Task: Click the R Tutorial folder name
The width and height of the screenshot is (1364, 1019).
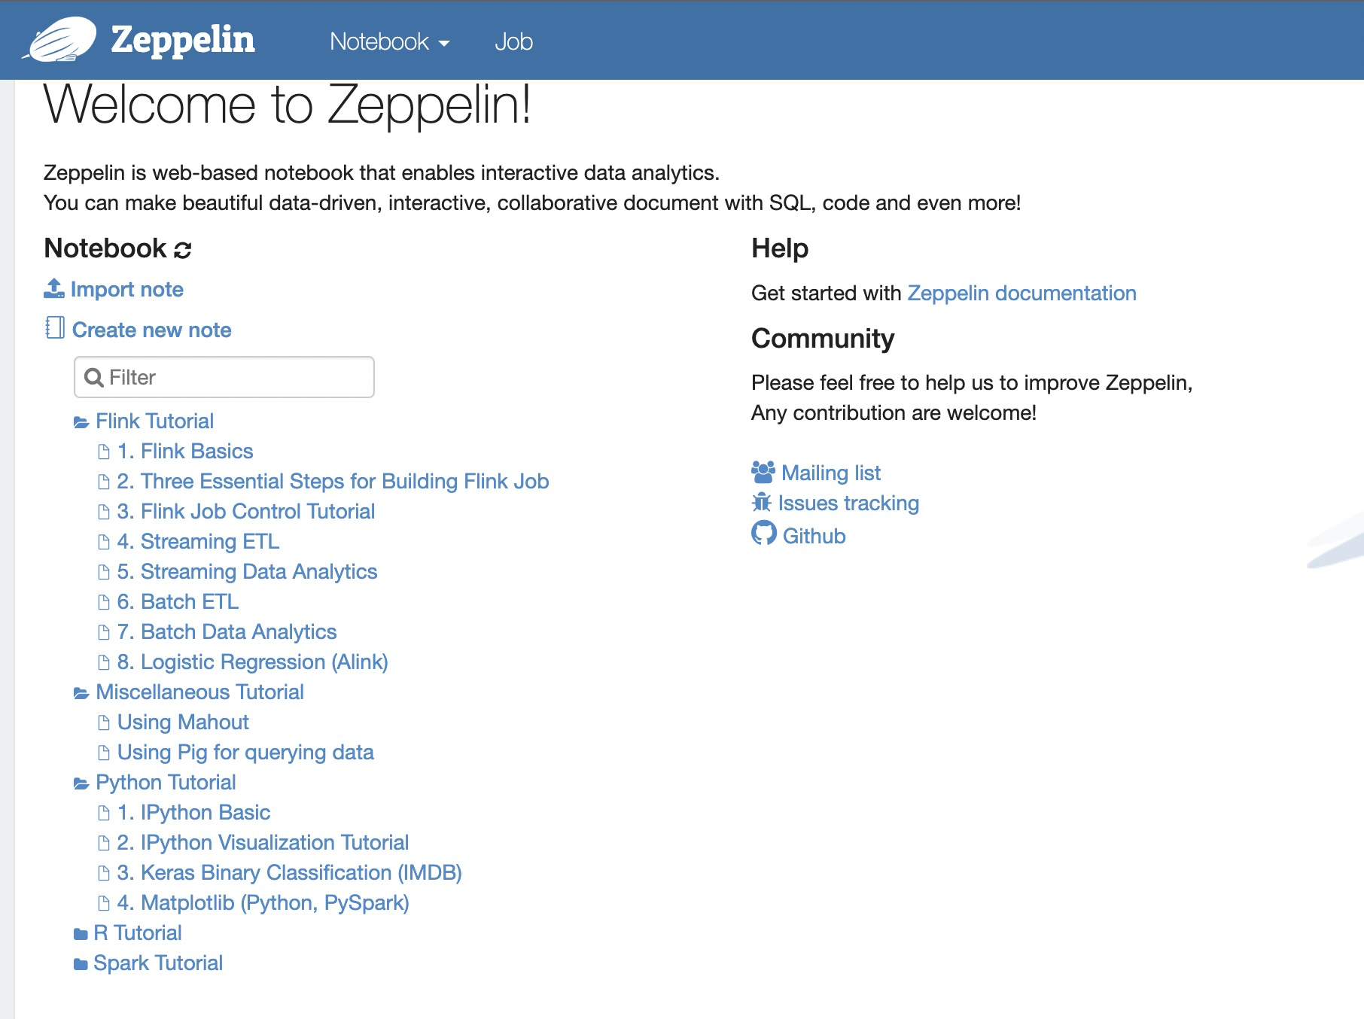Action: [138, 932]
